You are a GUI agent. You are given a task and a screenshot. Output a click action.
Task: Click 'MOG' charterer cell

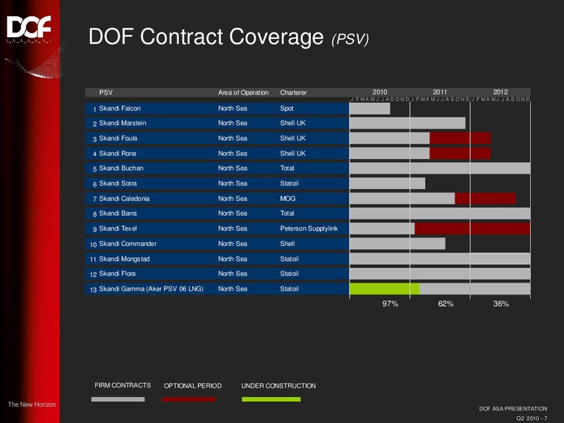tap(288, 199)
